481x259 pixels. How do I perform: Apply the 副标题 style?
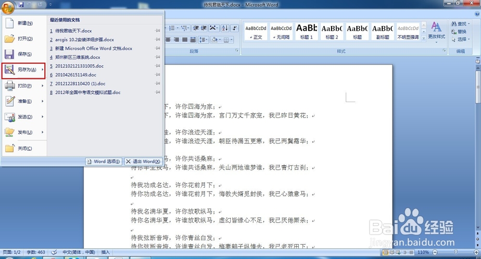383,32
